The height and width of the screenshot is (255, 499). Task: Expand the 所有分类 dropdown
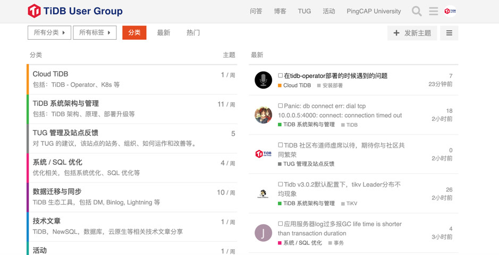click(x=49, y=33)
